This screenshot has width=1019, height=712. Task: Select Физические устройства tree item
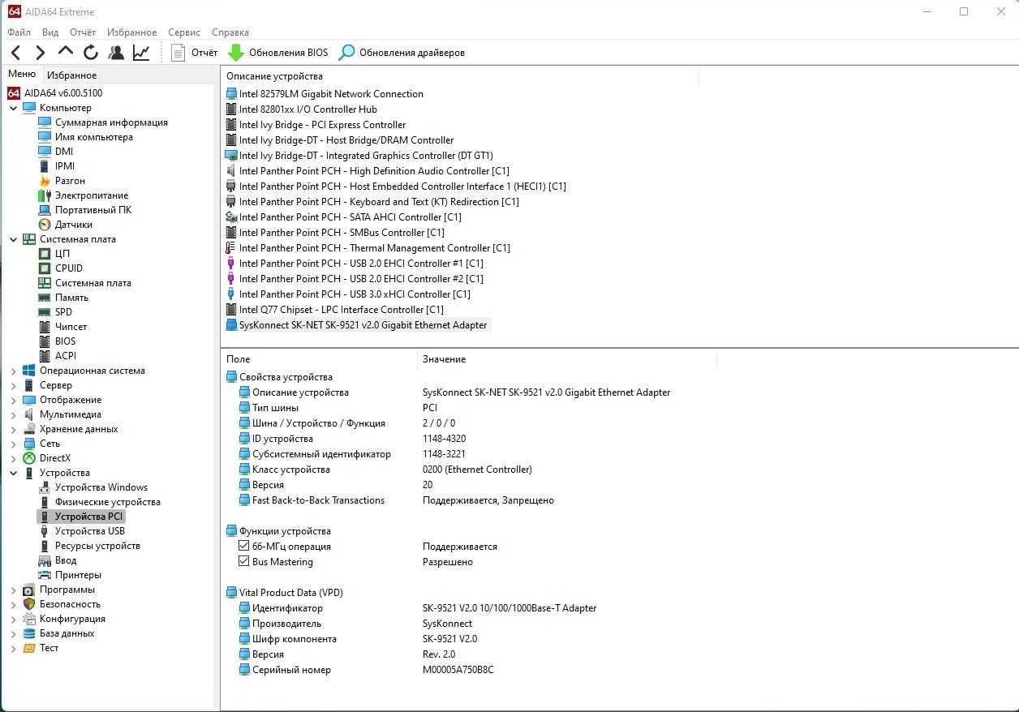click(x=108, y=502)
